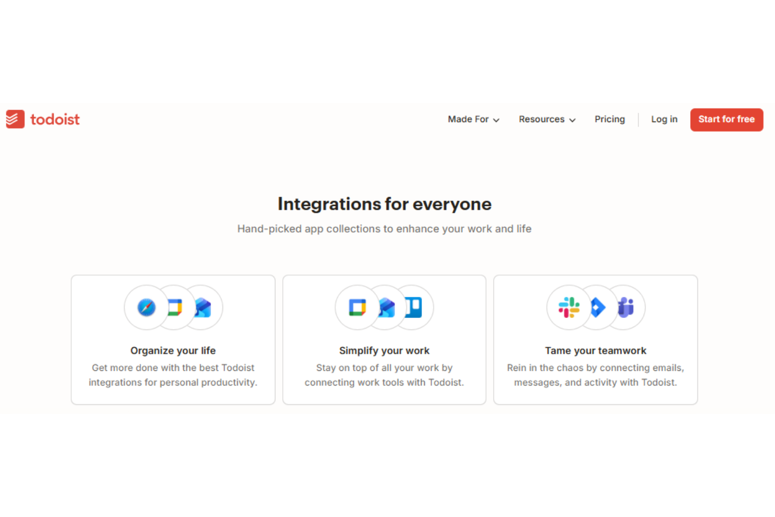Click the Google Calendar icon in Simplify your work card

[357, 308]
